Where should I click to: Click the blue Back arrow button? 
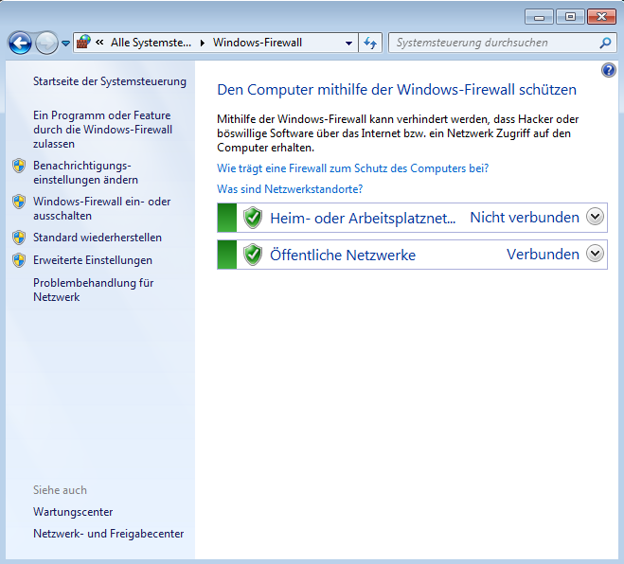[20, 43]
